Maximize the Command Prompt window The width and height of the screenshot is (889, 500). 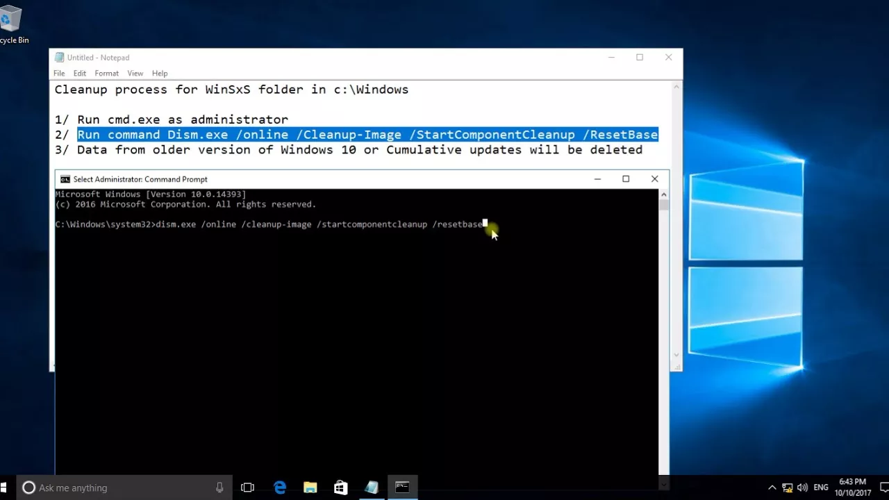[626, 179]
